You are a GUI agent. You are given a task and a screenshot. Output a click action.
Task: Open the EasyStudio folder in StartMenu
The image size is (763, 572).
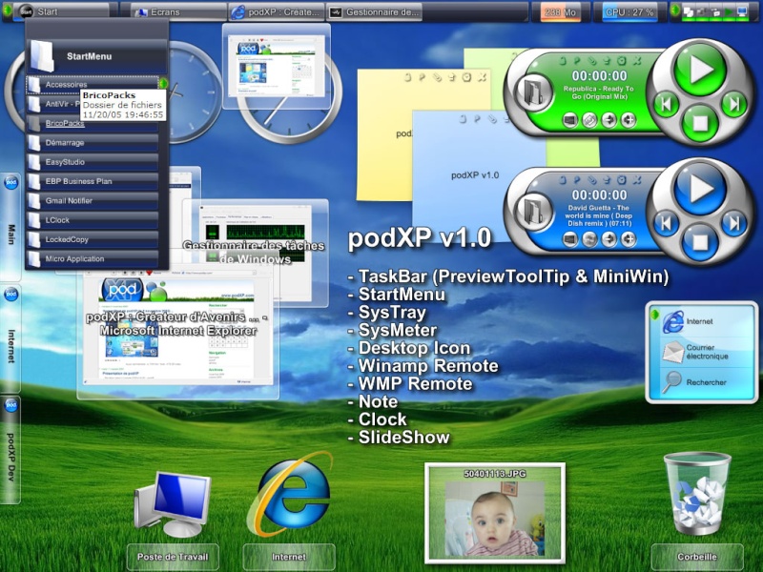point(93,162)
